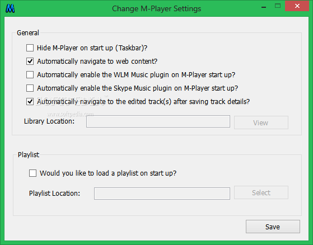Screen dimensions: 313x245
Task: Click the Playlist Location text field
Action: [162, 194]
